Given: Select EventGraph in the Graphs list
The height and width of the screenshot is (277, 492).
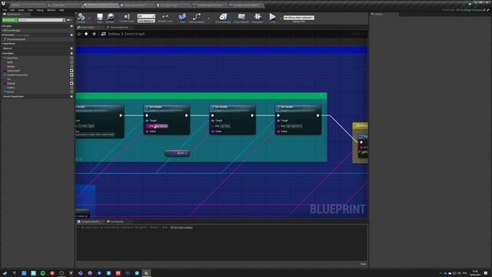Looking at the screenshot, I should [13, 31].
